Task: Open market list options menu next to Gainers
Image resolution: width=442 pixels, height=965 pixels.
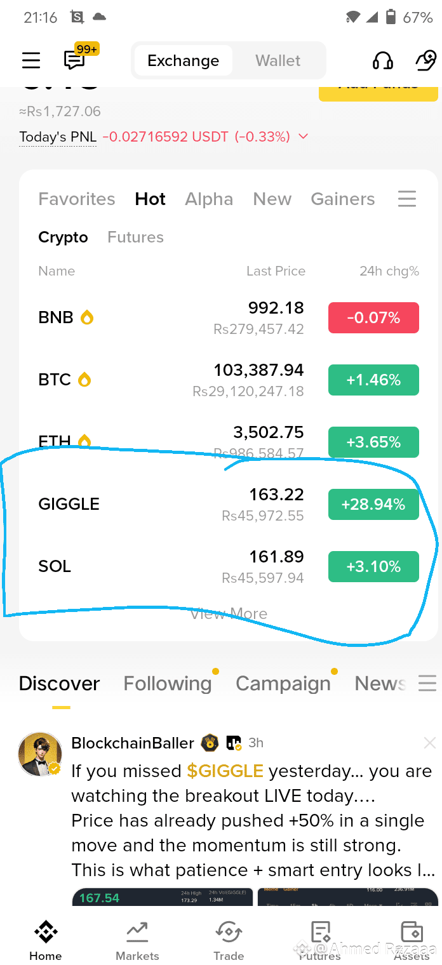Action: [407, 199]
